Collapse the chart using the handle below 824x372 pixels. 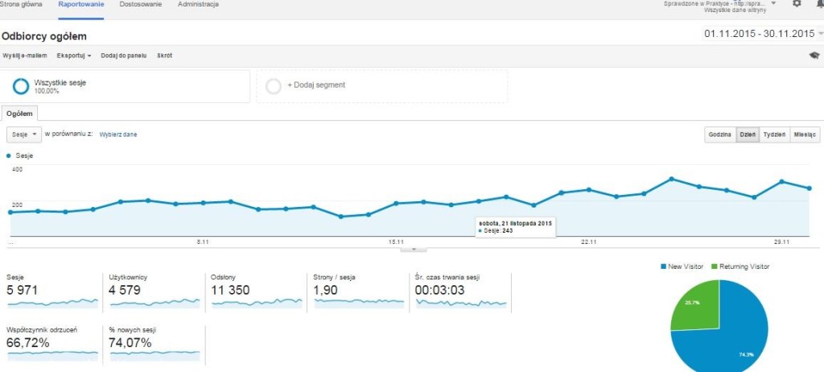coord(414,249)
